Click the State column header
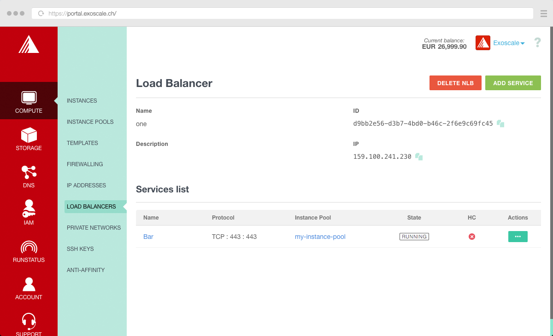553x336 pixels. pos(414,218)
